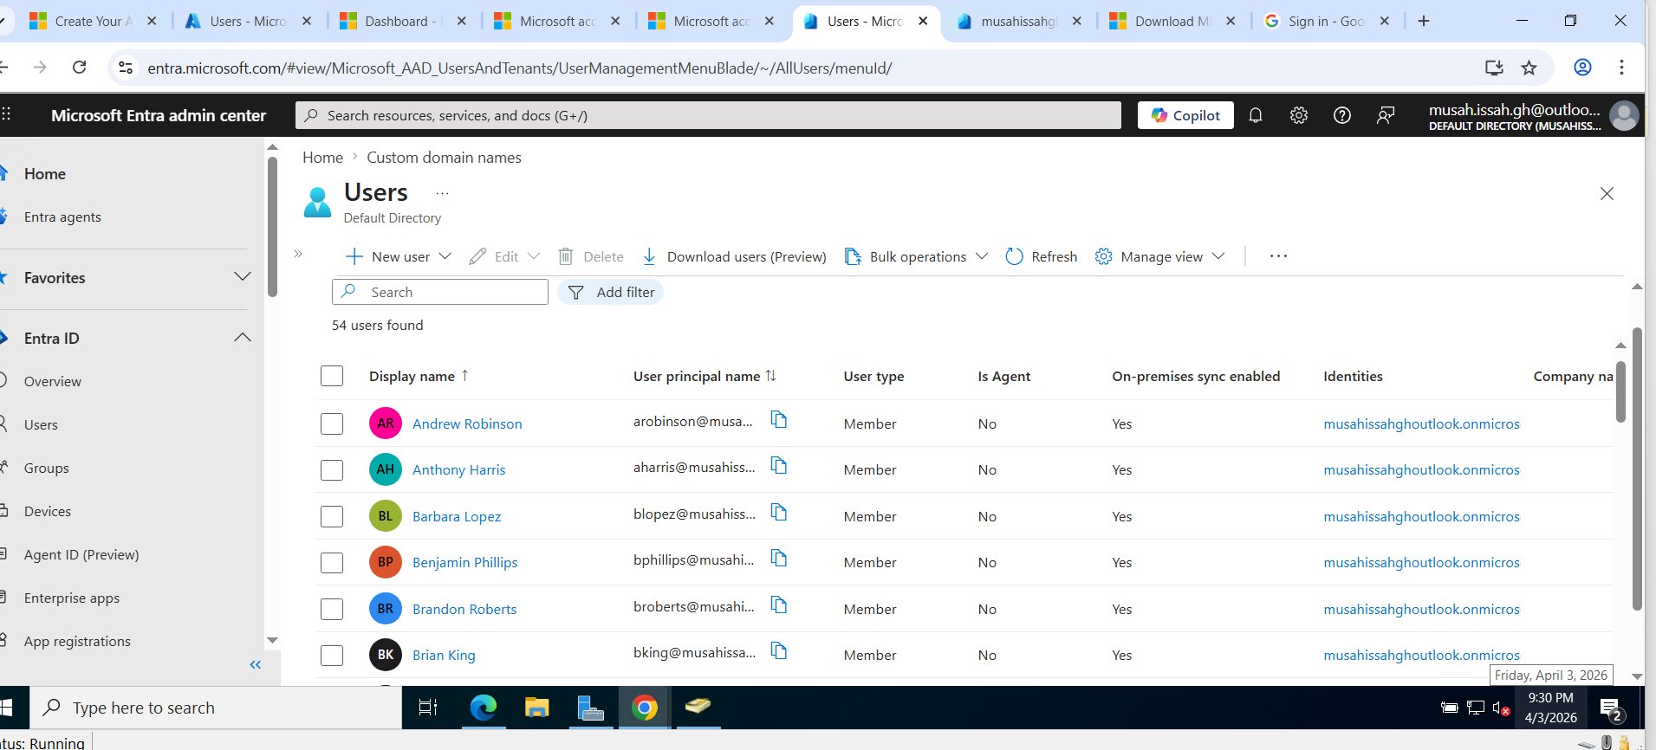Sort by Display name column
This screenshot has width=1656, height=750.
419,376
